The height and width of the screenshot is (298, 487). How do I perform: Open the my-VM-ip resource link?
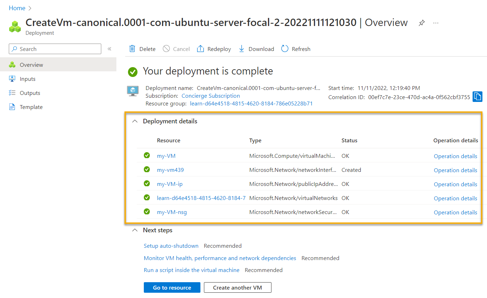tap(169, 184)
